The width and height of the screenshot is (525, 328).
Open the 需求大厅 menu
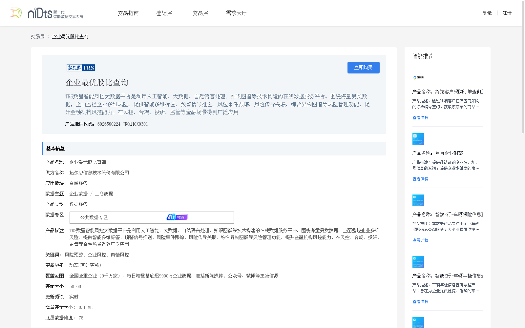click(237, 13)
